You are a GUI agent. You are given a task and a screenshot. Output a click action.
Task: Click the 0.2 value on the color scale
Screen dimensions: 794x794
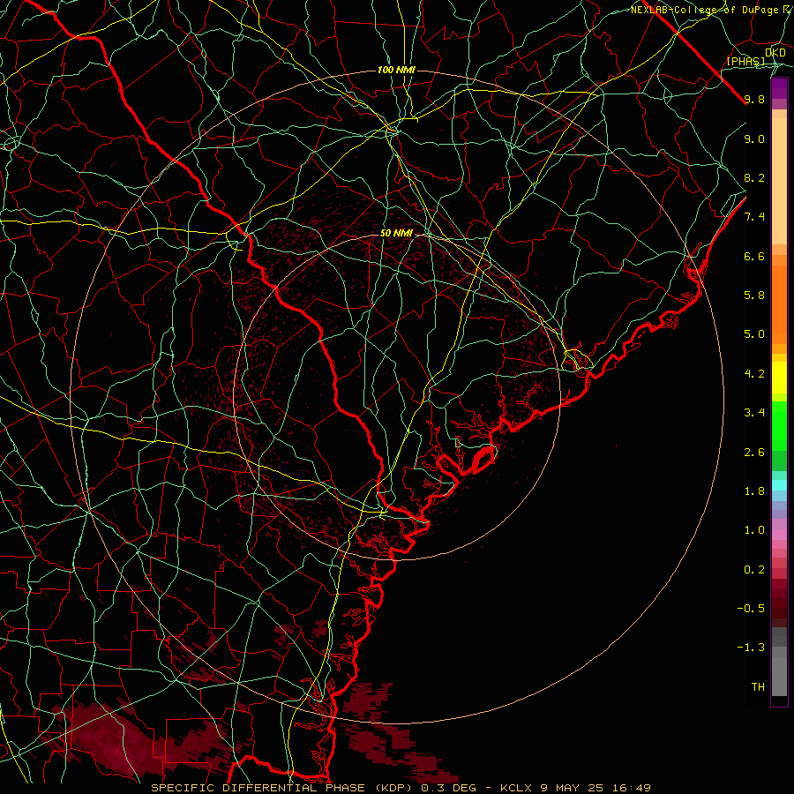coord(754,570)
